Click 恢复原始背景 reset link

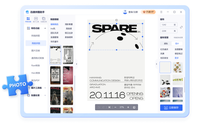pyautogui.click(x=178, y=38)
